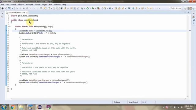Click the New Java Class toolbar icon
The image size is (196, 110).
tap(110, 8)
